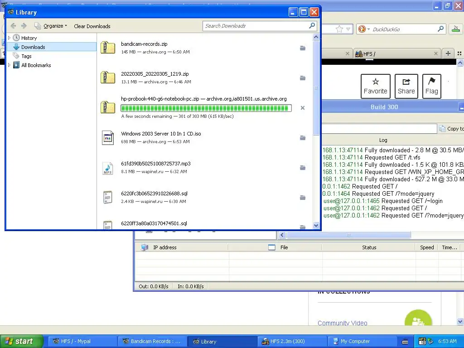
Task: Select 20220305_20220305_1219.zip zip icon
Action: click(108, 77)
